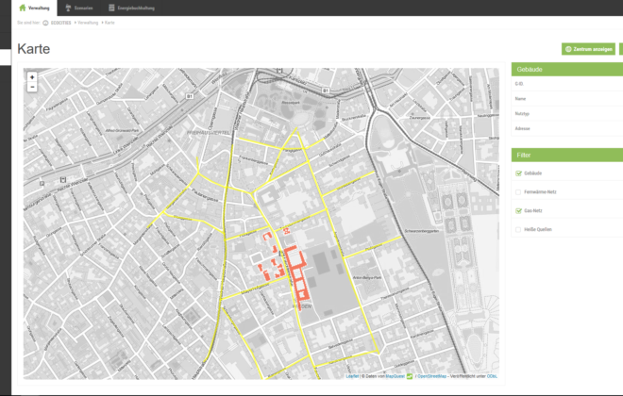Click the Schwarzenberggarten label on the map
The width and height of the screenshot is (623, 396).
coord(422,231)
